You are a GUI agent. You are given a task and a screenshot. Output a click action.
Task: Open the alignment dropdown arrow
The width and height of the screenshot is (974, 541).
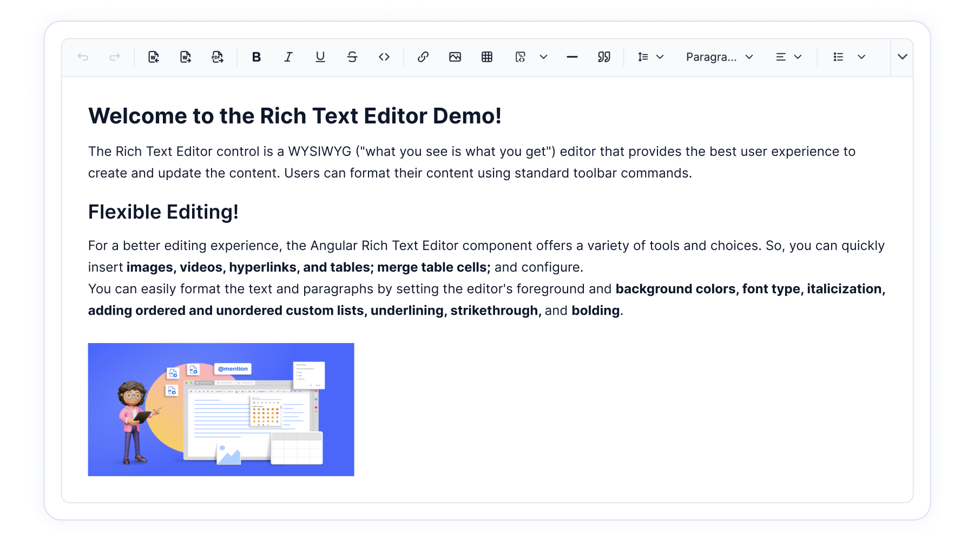click(x=798, y=57)
